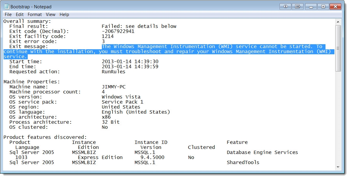
Task: Open the View menu
Action: coord(51,15)
